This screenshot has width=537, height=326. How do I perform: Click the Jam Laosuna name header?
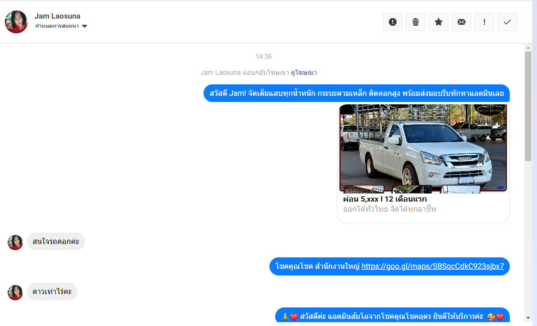pos(57,16)
